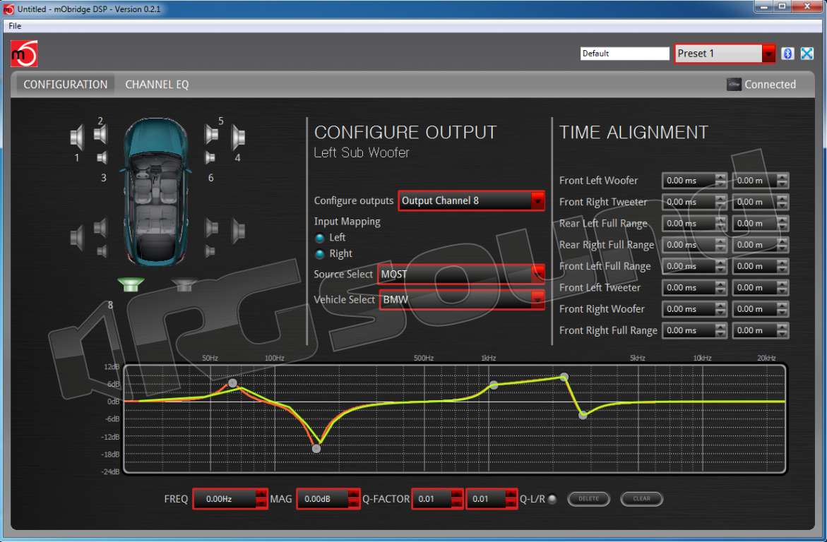
Task: Select speaker 5 front right icon
Action: (211, 135)
